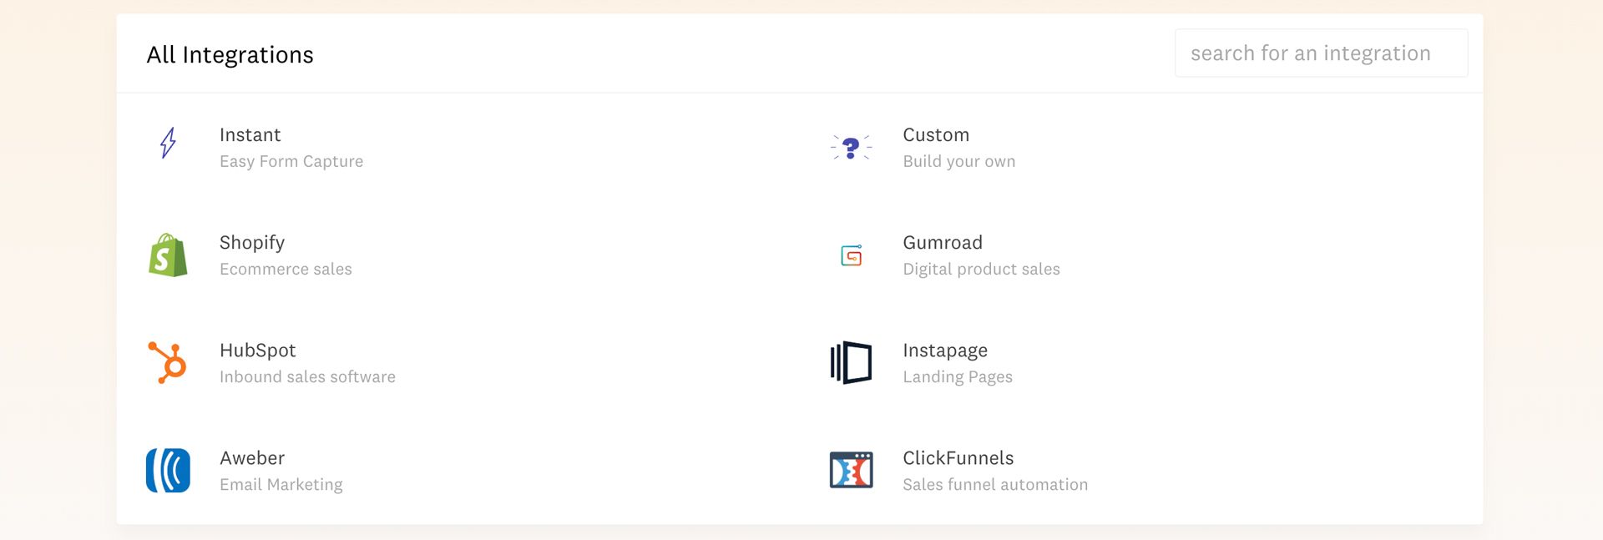Select the ClickFunnels integration title

pos(958,457)
